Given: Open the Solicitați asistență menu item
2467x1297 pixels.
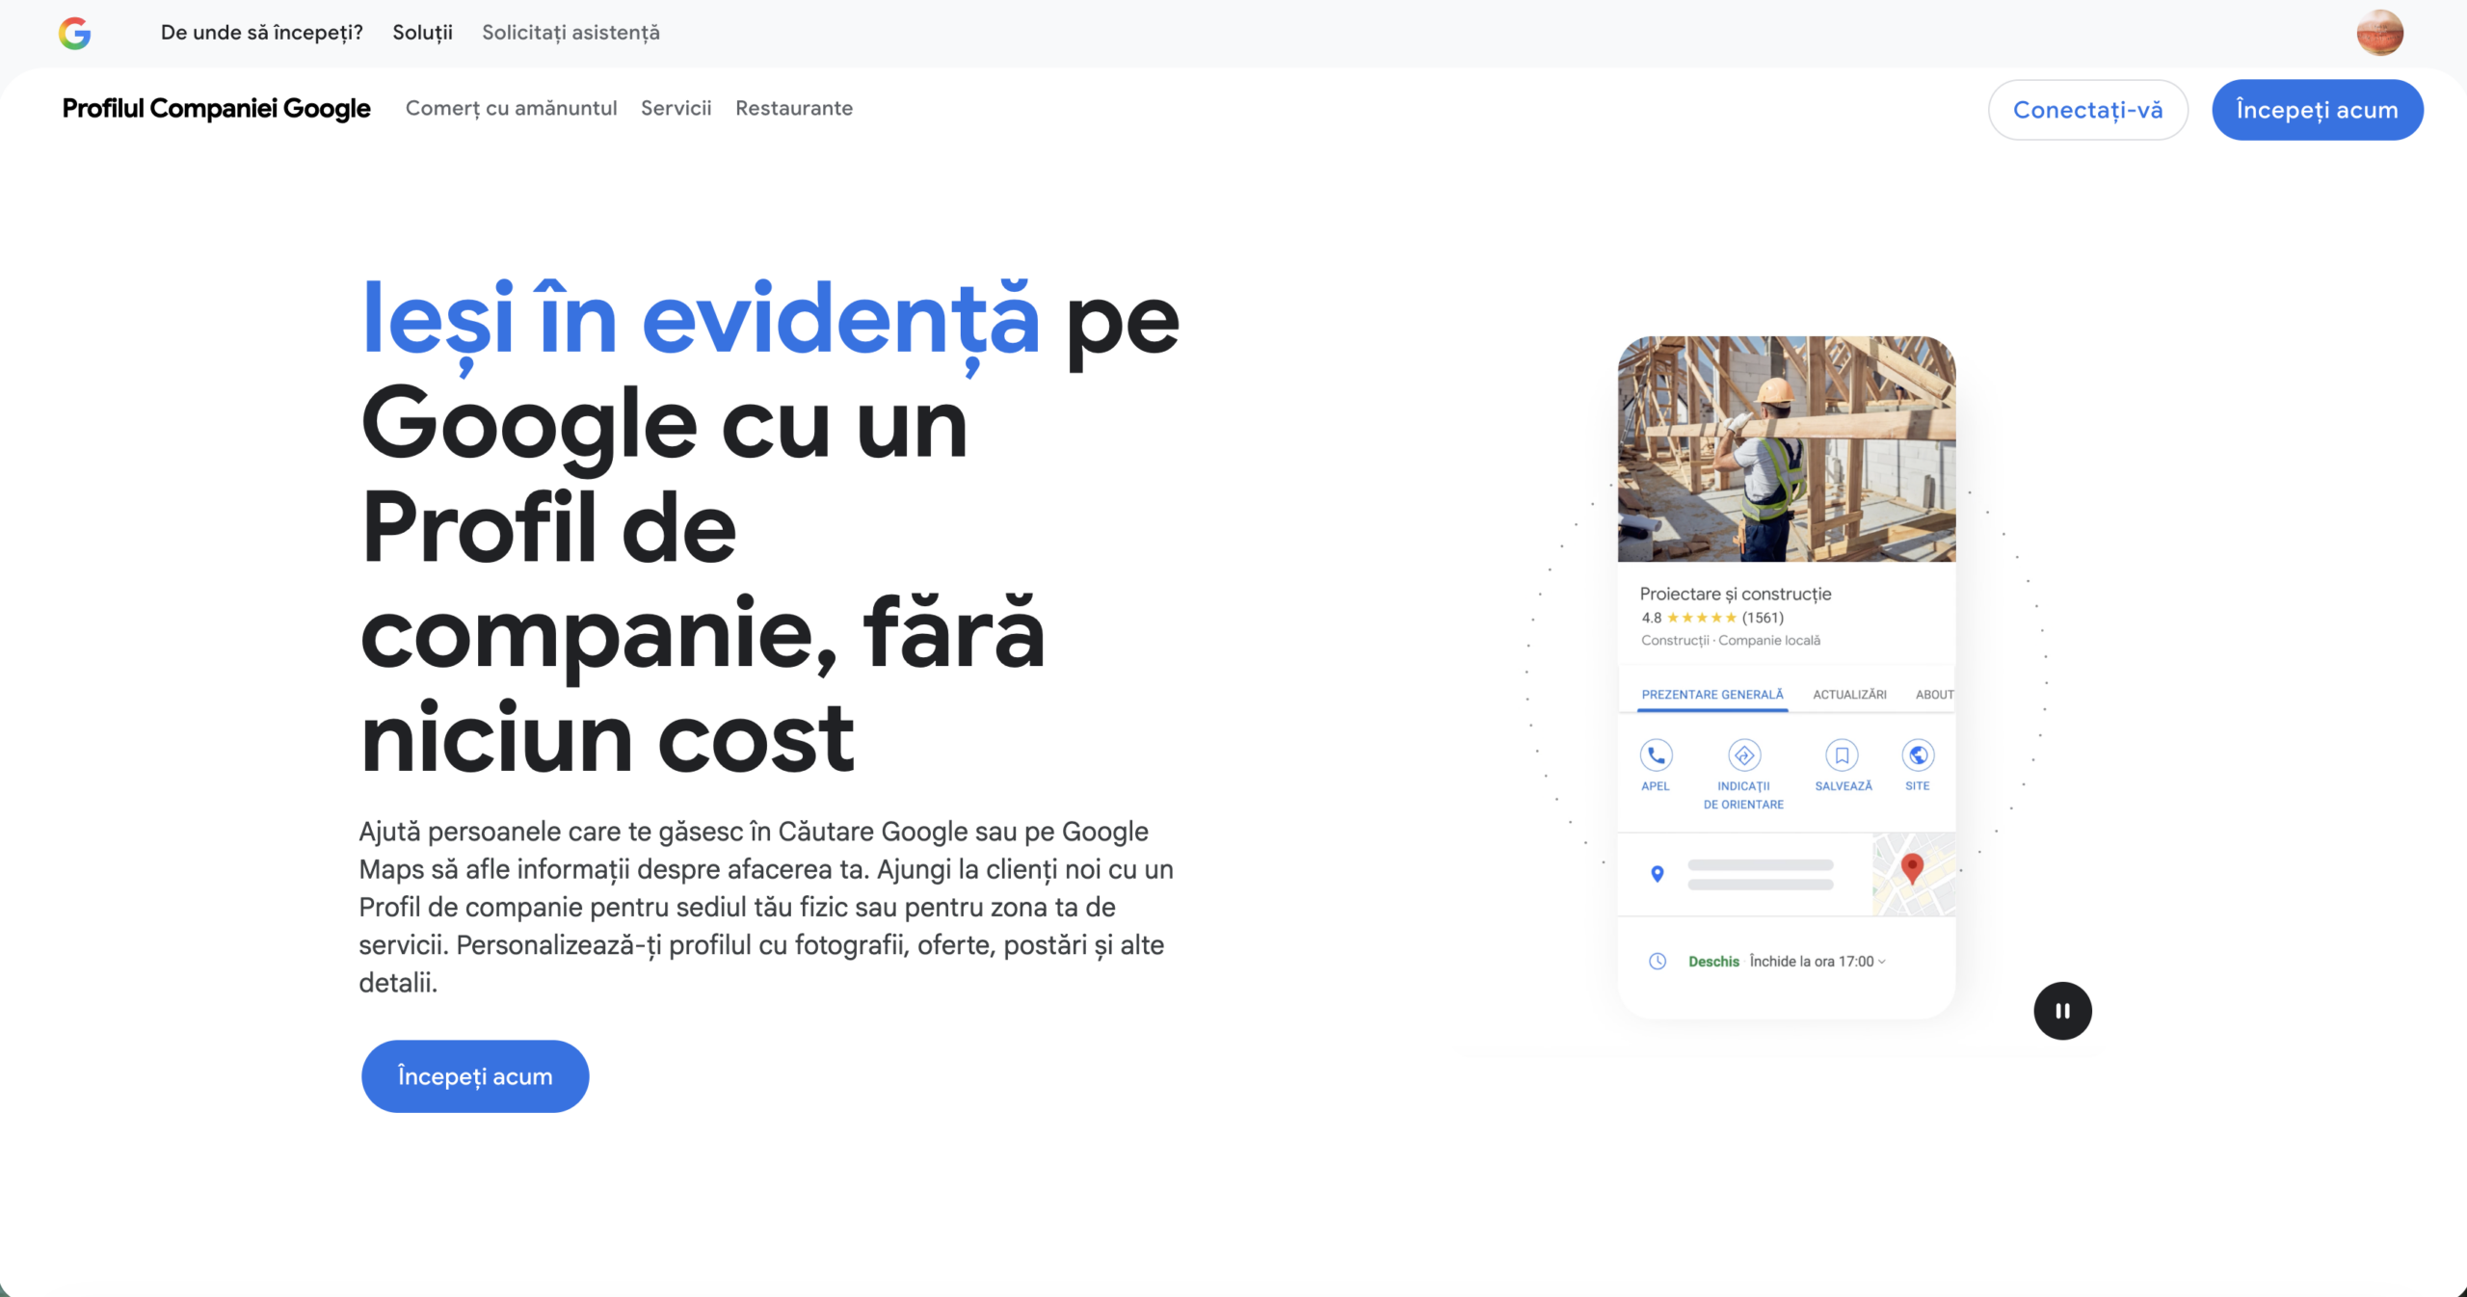Looking at the screenshot, I should pos(570,33).
